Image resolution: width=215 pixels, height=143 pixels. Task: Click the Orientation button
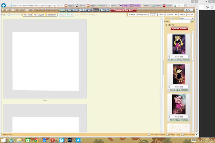point(51,15)
